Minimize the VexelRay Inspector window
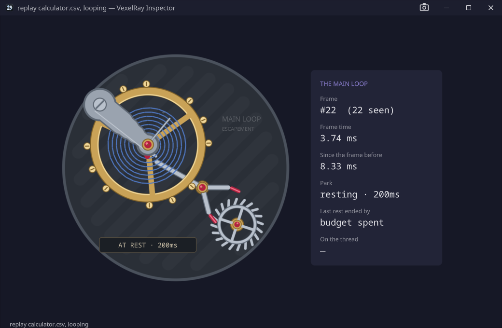This screenshot has height=328, width=502. [x=446, y=8]
